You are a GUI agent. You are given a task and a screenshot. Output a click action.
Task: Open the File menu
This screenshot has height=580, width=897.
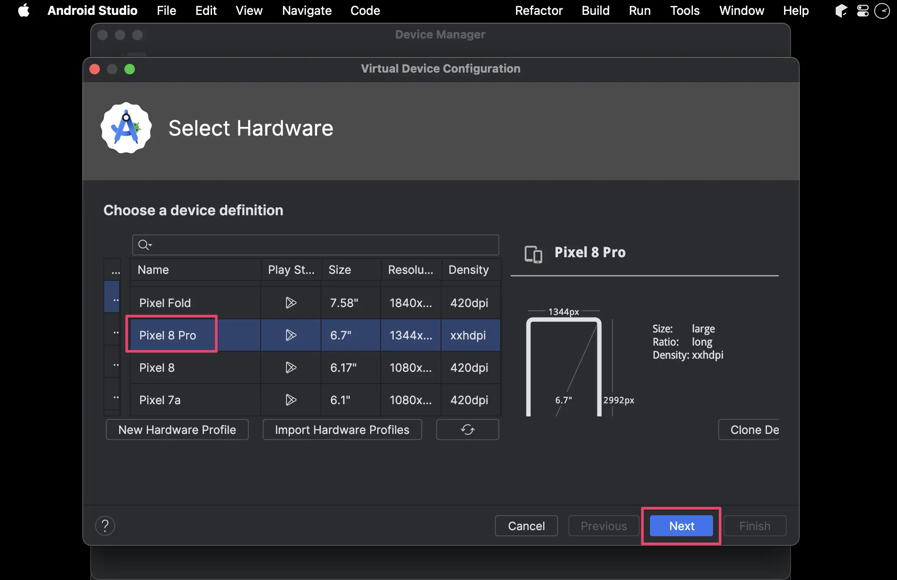click(x=166, y=10)
